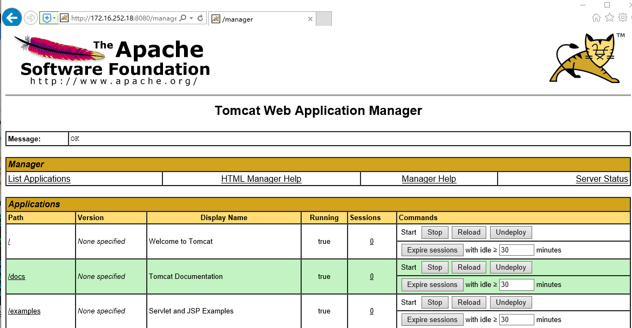Focus the address bar URL field
This screenshot has height=328, width=632.
124,18
